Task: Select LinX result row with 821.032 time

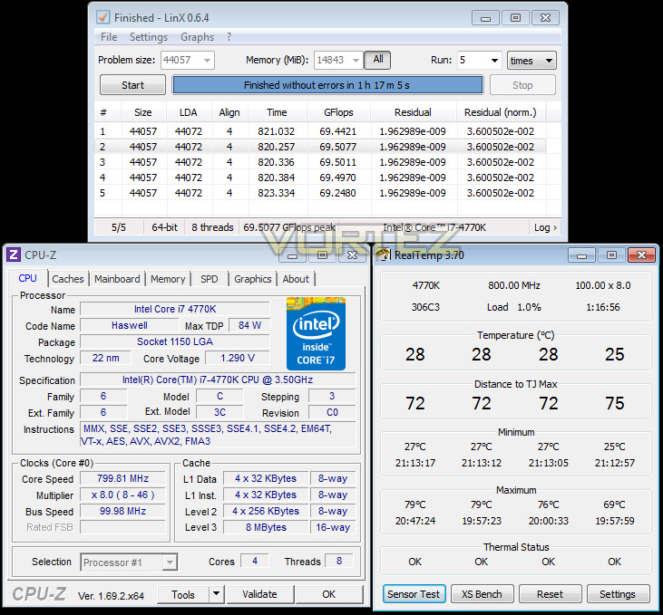Action: pyautogui.click(x=320, y=131)
